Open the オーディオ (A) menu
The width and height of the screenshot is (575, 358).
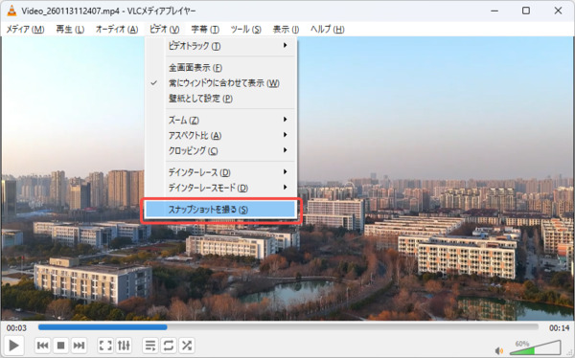(117, 30)
